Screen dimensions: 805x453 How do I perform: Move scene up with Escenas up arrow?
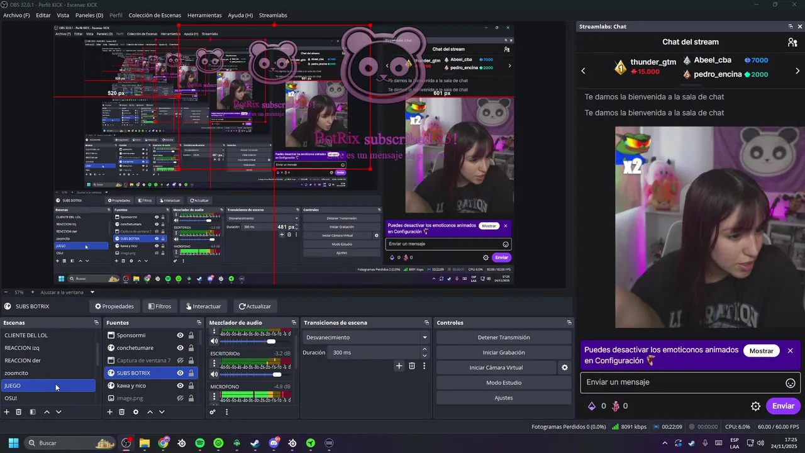pyautogui.click(x=47, y=412)
